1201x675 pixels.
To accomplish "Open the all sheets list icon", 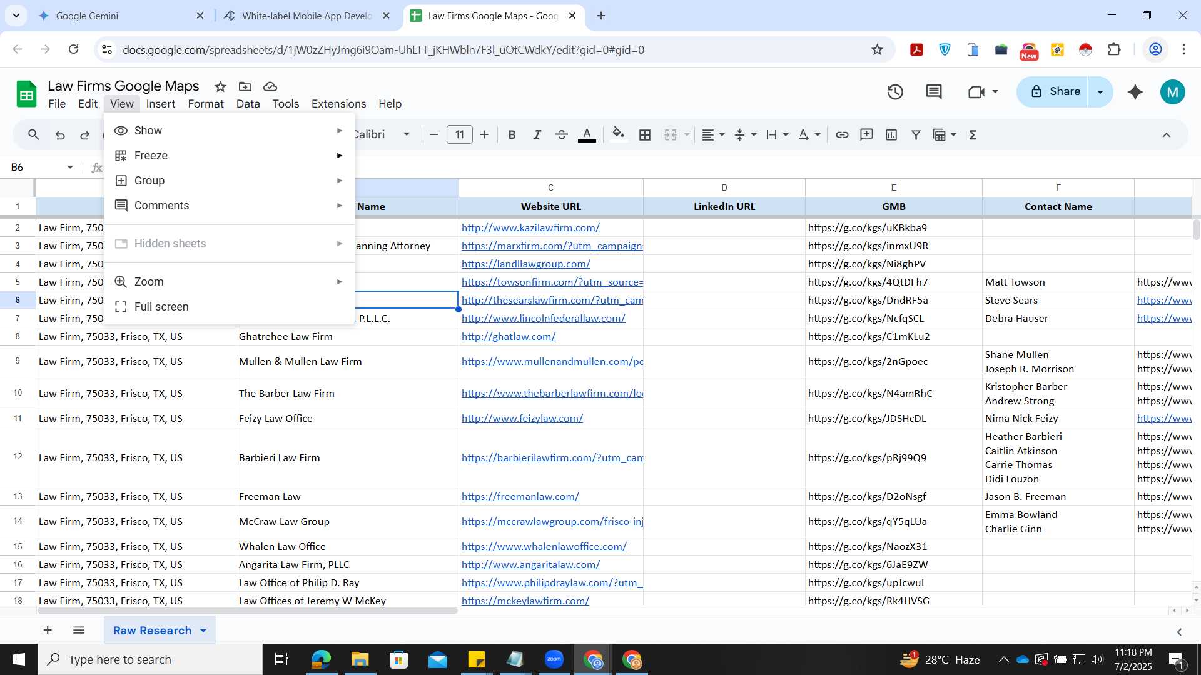I will point(79,630).
